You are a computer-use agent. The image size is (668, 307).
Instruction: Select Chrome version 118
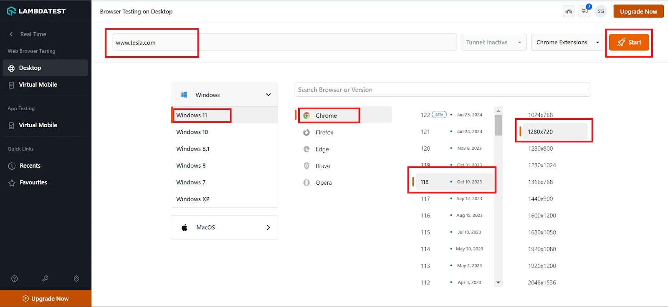[454, 182]
